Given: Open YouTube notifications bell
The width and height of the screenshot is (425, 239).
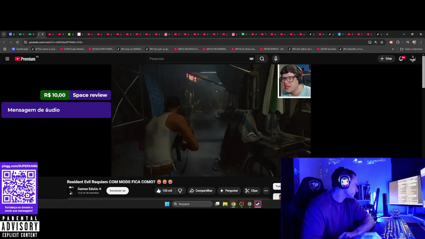Looking at the screenshot, I should 401,59.
